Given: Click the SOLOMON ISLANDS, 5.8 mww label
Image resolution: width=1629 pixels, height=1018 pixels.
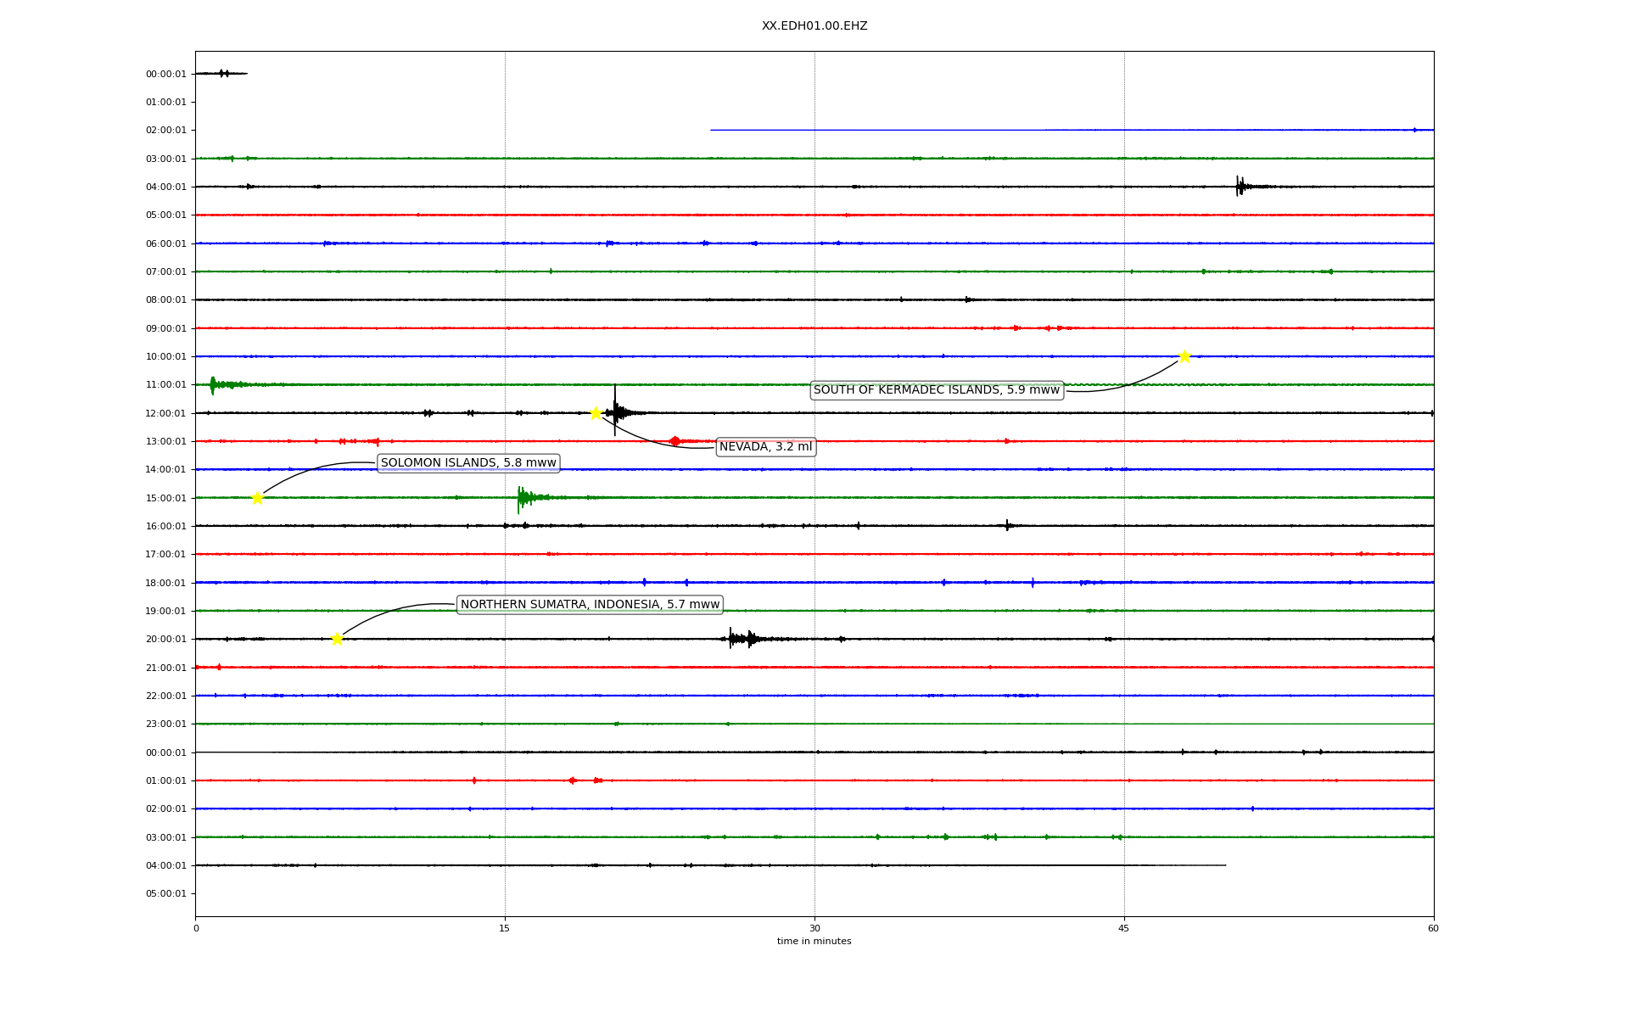Looking at the screenshot, I should (x=468, y=463).
